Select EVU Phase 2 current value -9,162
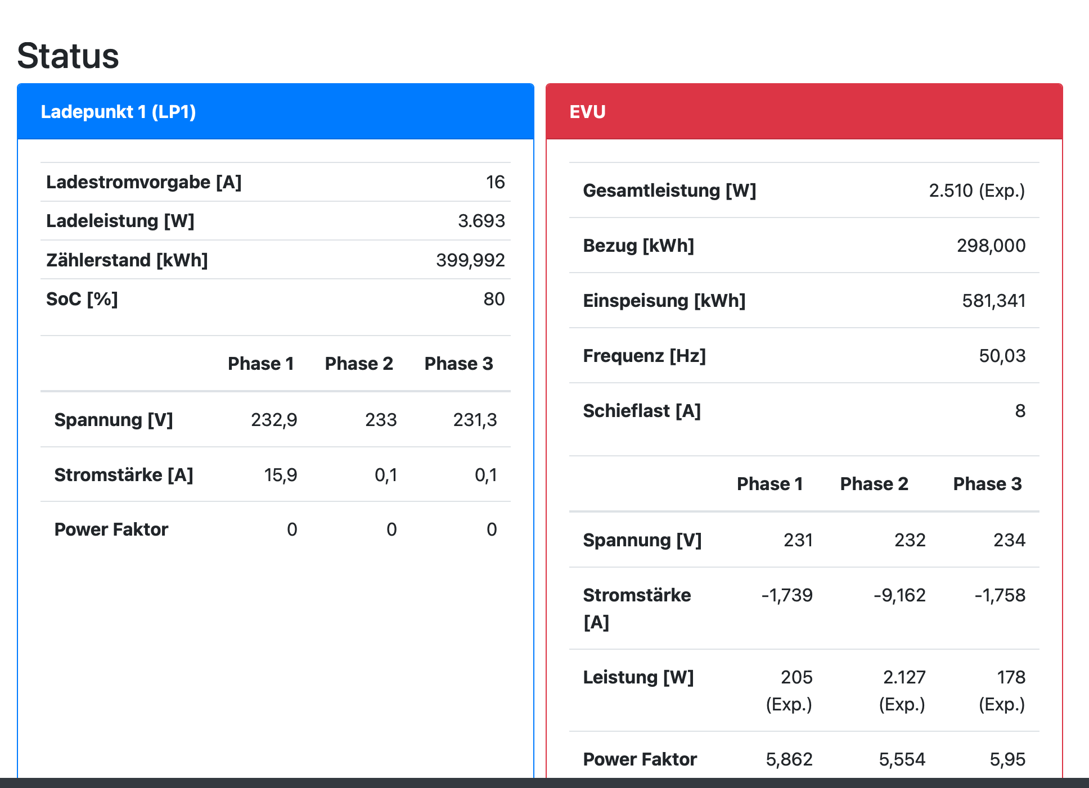 click(x=899, y=595)
